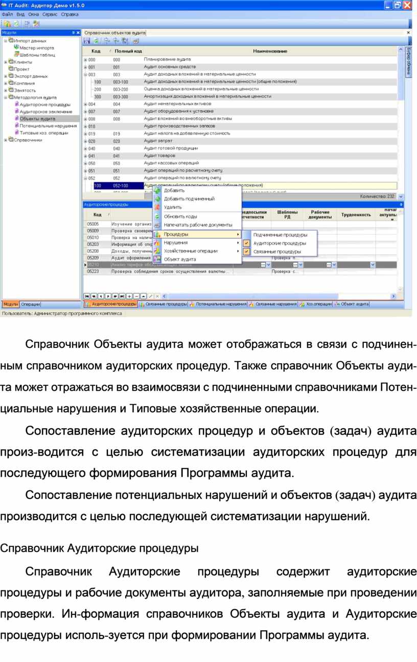Click the Аудиторские процедуры node icon in tree
The image size is (417, 662).
click(x=17, y=104)
